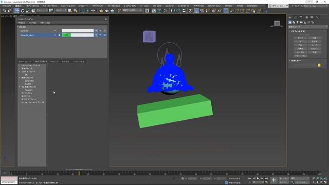Click the Solver01_lake1 green progress bar

click(78, 35)
